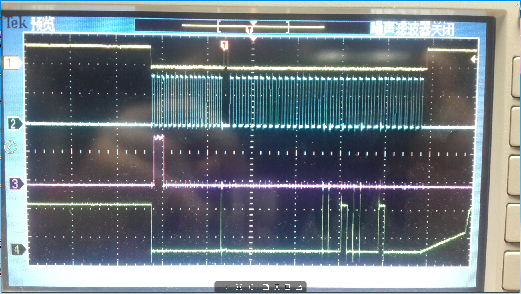Viewport: 521px width, 294px height.
Task: Click the channel 3 marker on the oscilloscope
Action: 16,184
